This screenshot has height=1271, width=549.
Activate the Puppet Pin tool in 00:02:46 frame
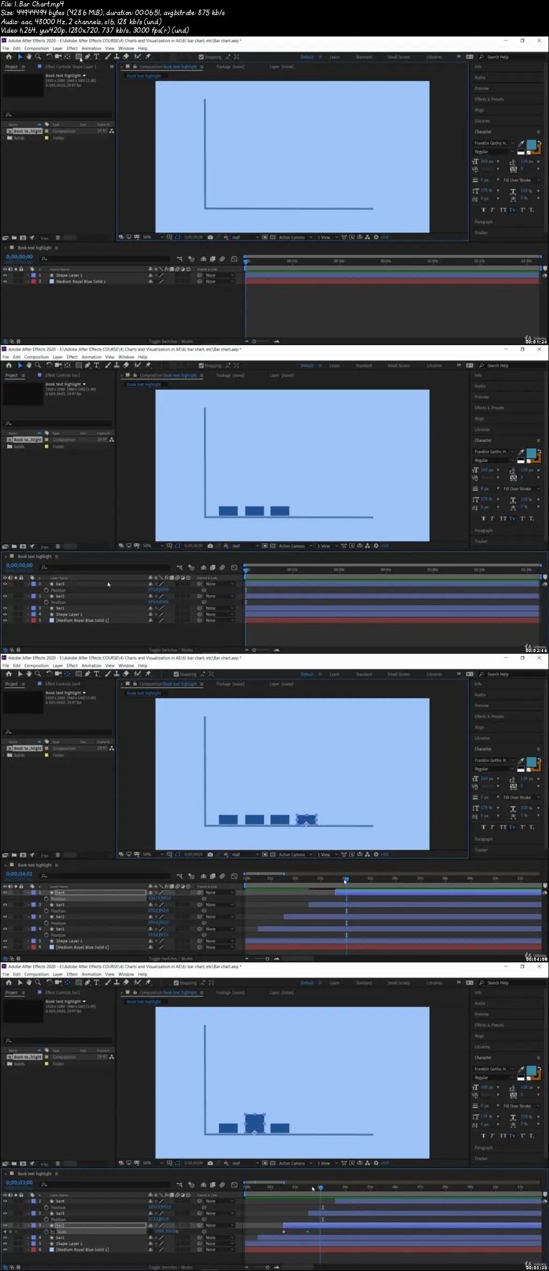pos(148,365)
